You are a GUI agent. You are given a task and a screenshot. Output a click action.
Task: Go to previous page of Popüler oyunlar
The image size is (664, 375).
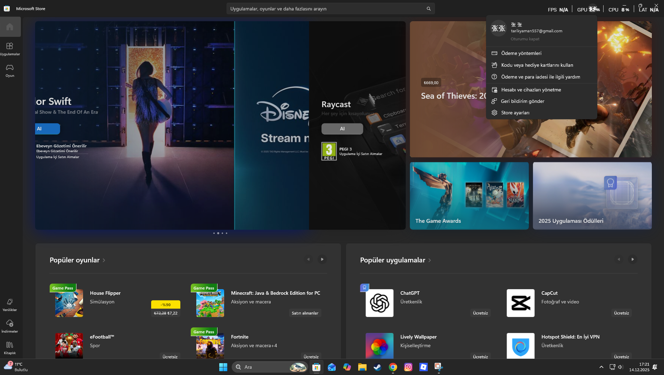(x=308, y=259)
